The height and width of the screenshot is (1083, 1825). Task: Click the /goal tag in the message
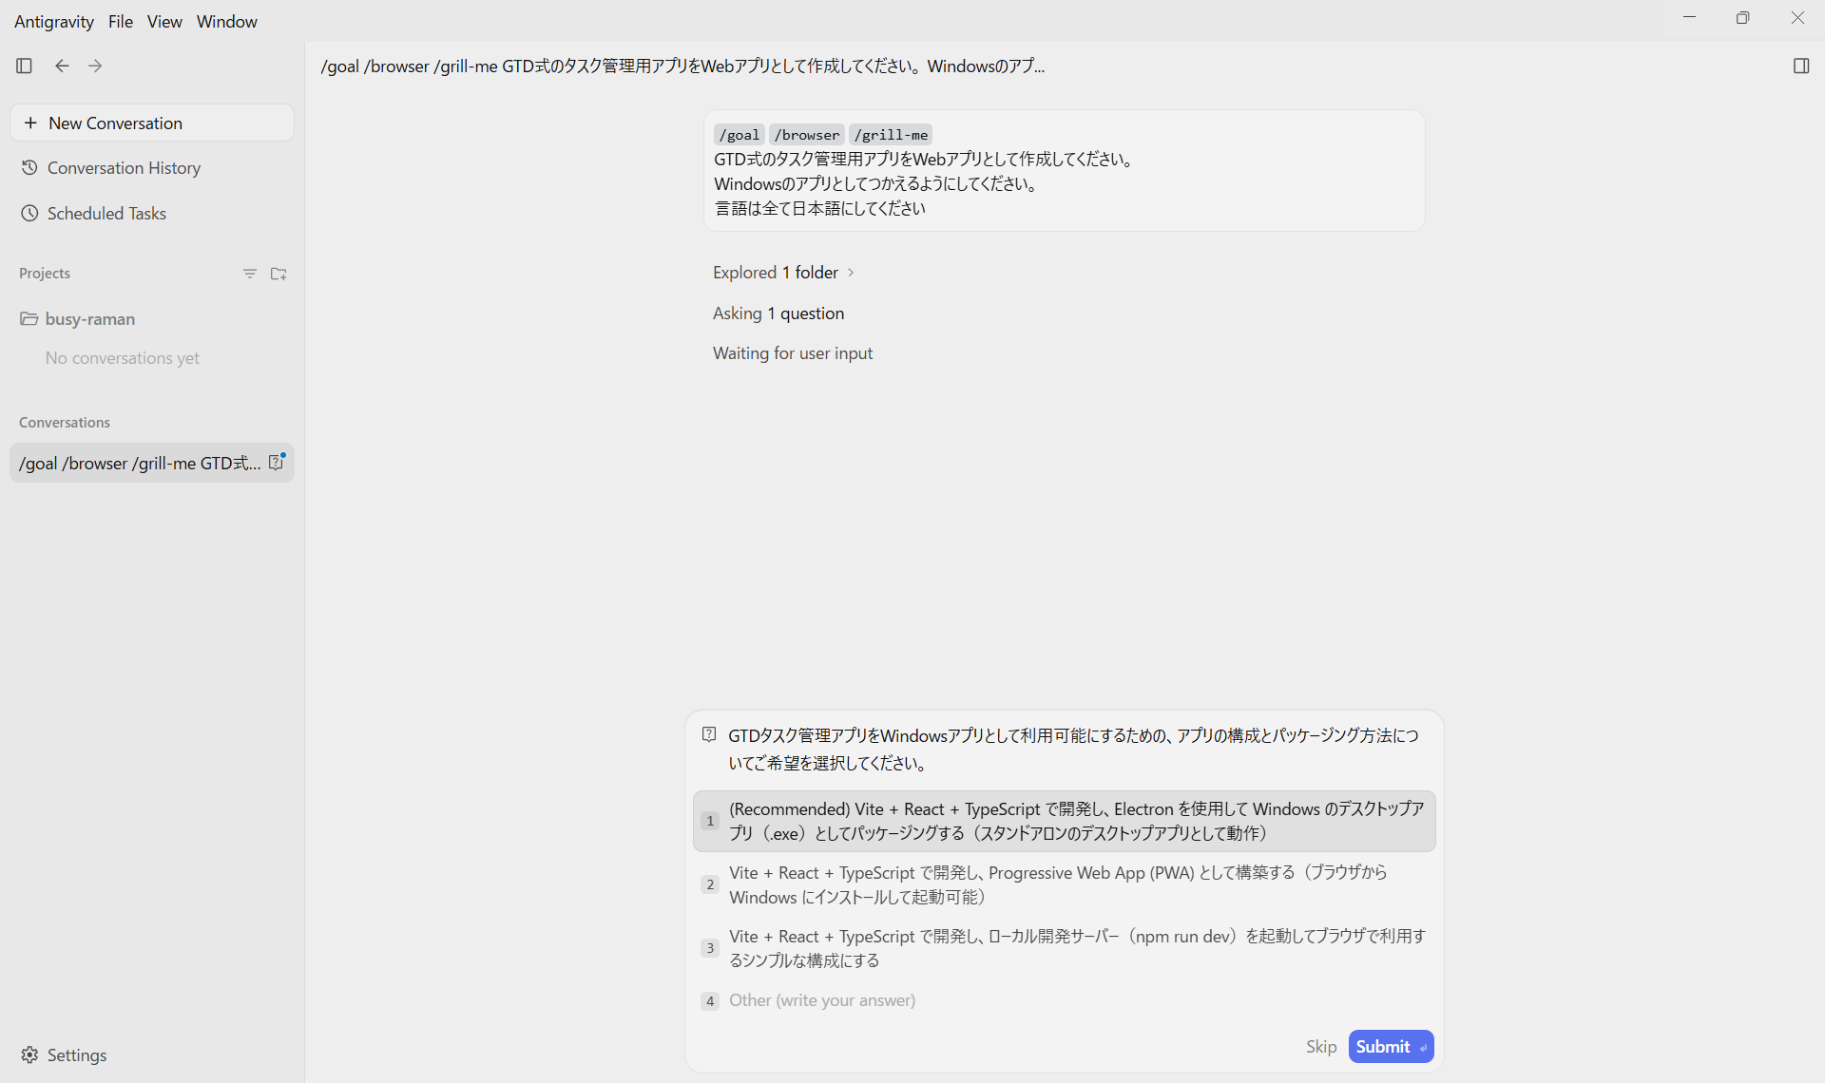pyautogui.click(x=740, y=135)
